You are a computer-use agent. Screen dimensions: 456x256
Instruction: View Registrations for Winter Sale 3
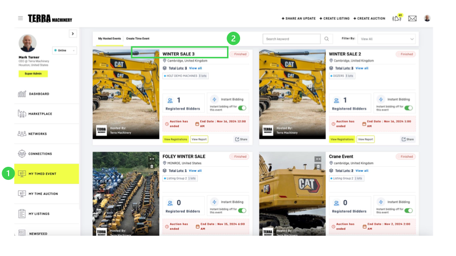[176, 139]
